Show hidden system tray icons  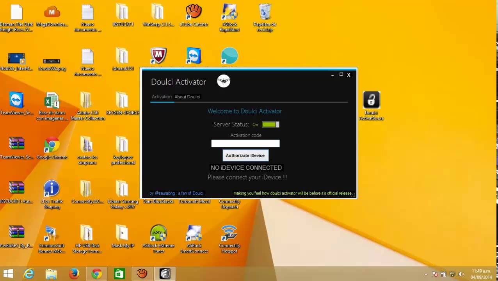[x=426, y=274]
